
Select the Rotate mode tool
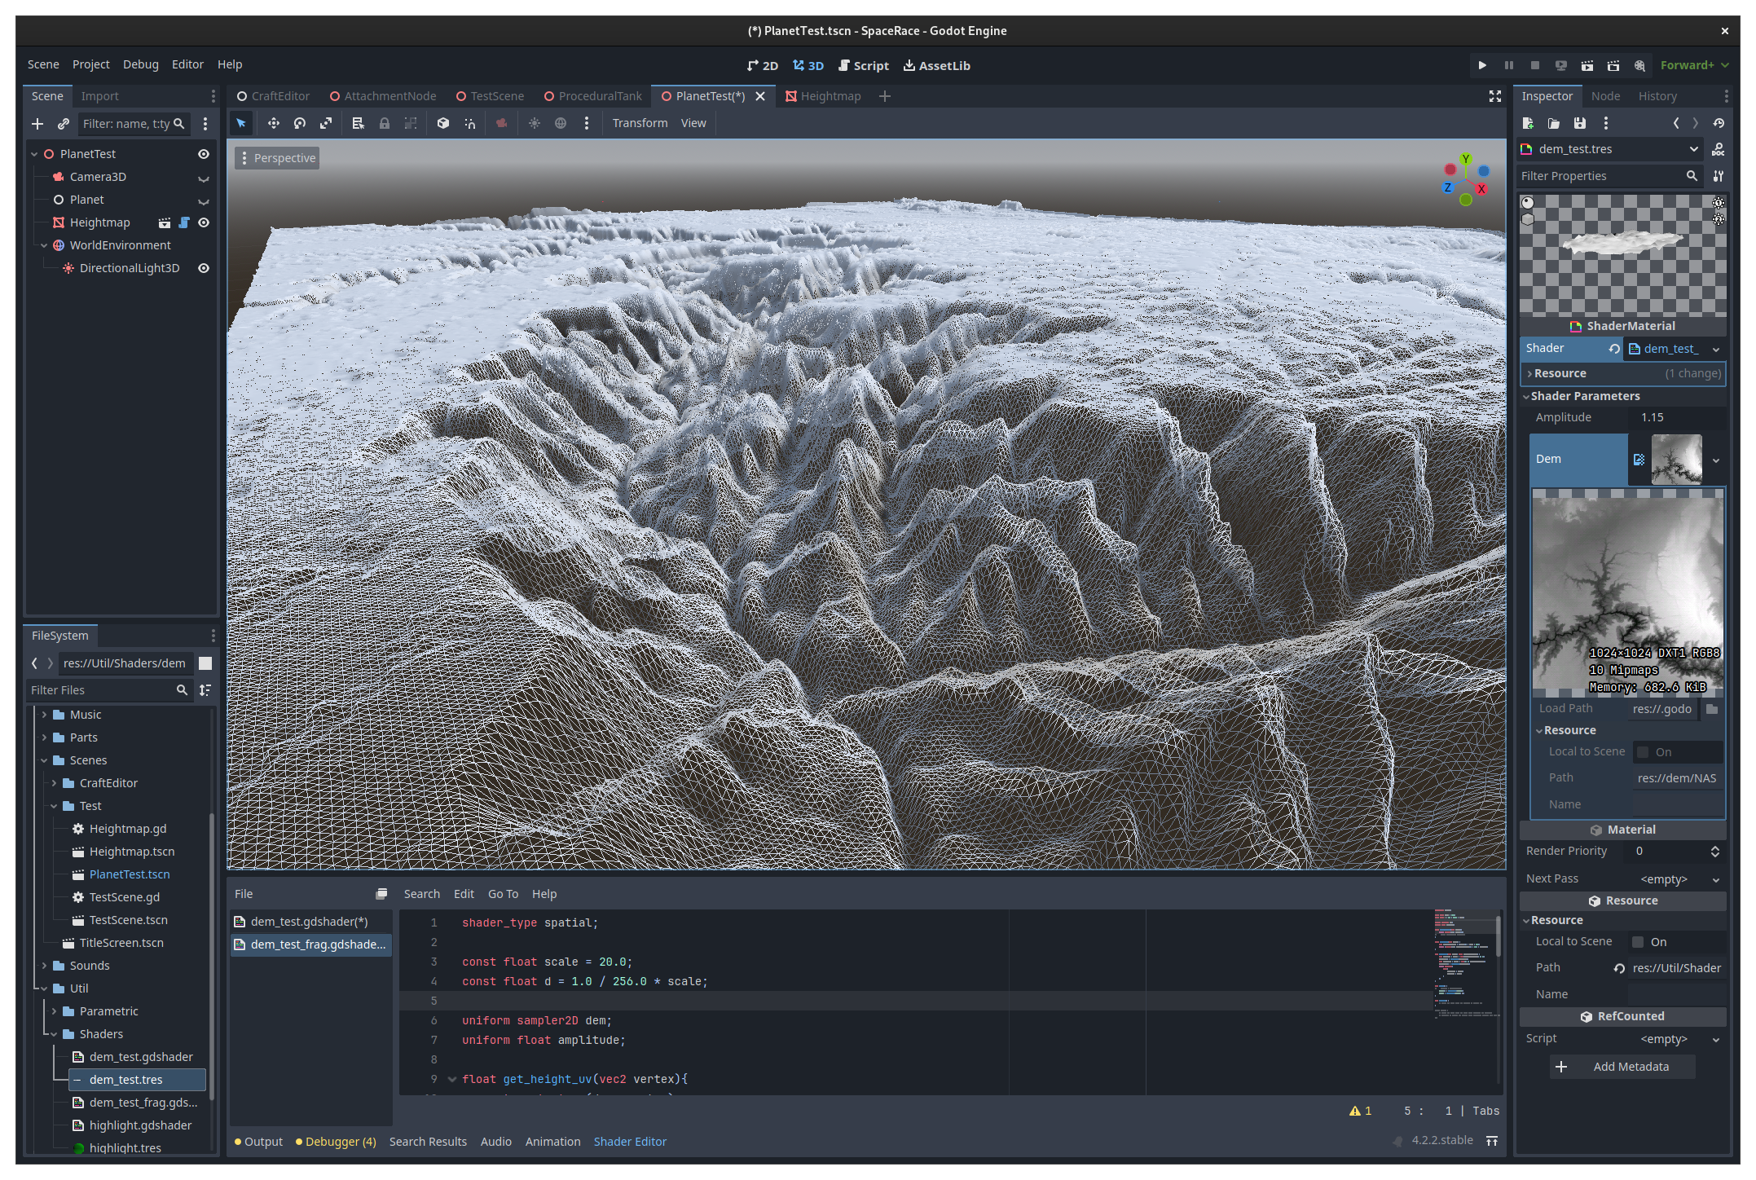(x=300, y=123)
